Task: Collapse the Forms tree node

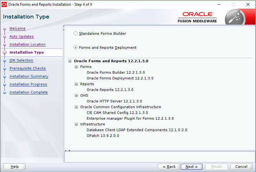Action: point(76,67)
